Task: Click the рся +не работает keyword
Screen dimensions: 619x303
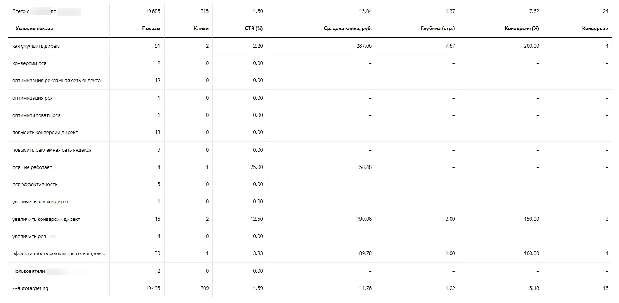Action: click(x=32, y=167)
